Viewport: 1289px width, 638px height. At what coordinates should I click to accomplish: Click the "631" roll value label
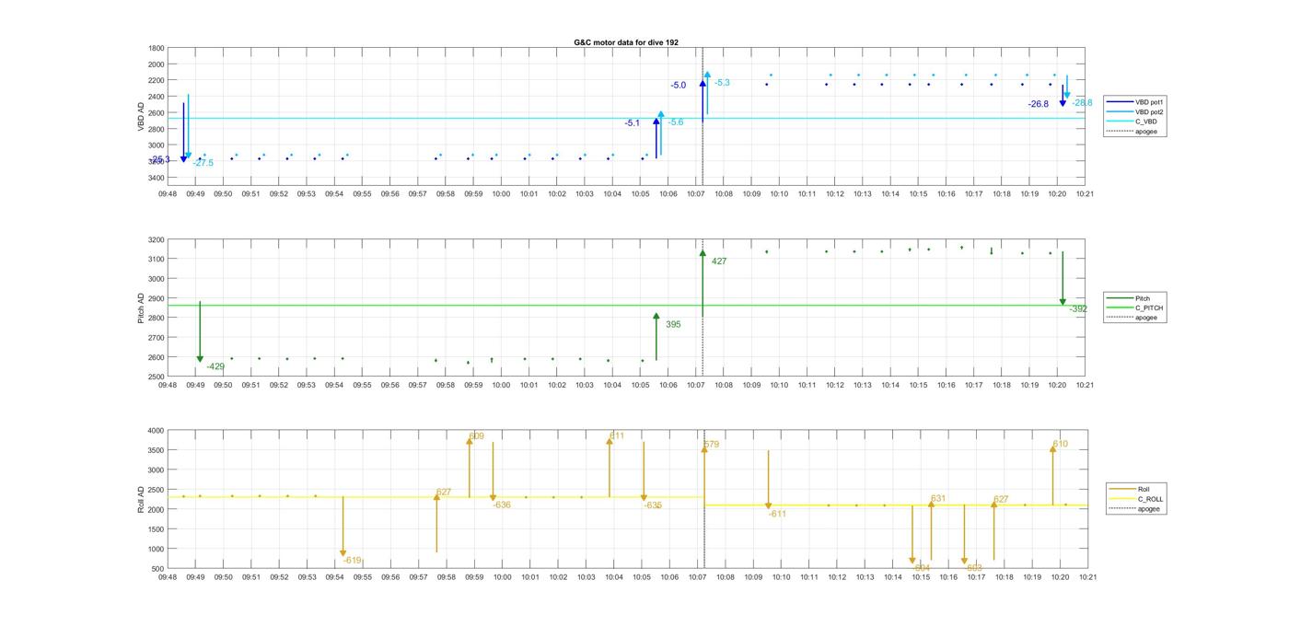click(938, 498)
